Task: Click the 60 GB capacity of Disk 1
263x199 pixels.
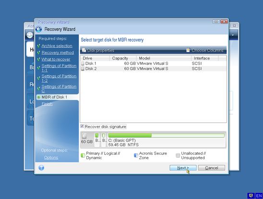Action: click(130, 64)
